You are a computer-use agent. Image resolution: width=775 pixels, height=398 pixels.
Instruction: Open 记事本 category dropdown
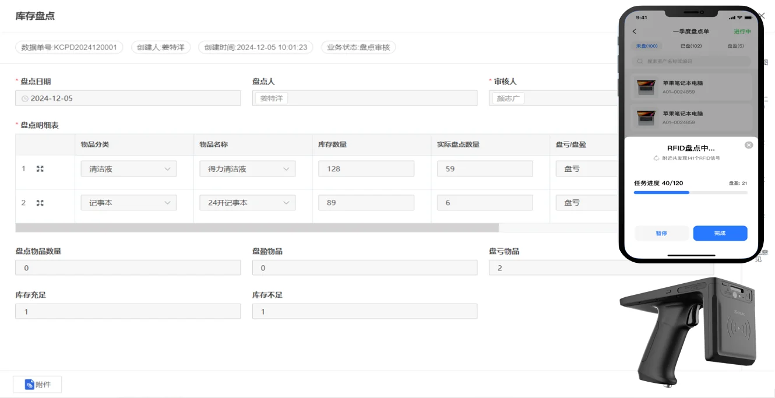click(x=128, y=203)
